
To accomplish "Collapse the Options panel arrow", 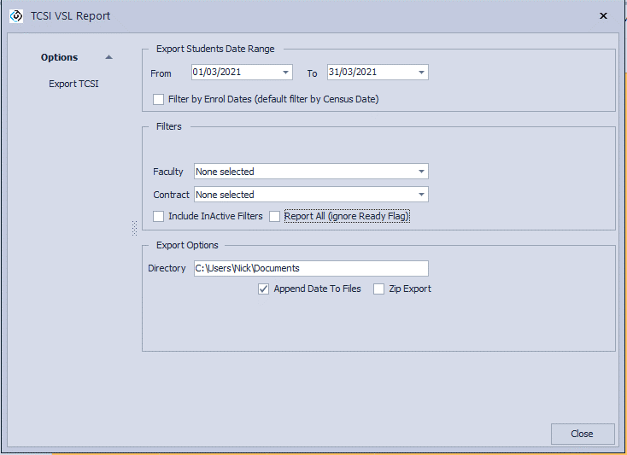I will tap(108, 57).
